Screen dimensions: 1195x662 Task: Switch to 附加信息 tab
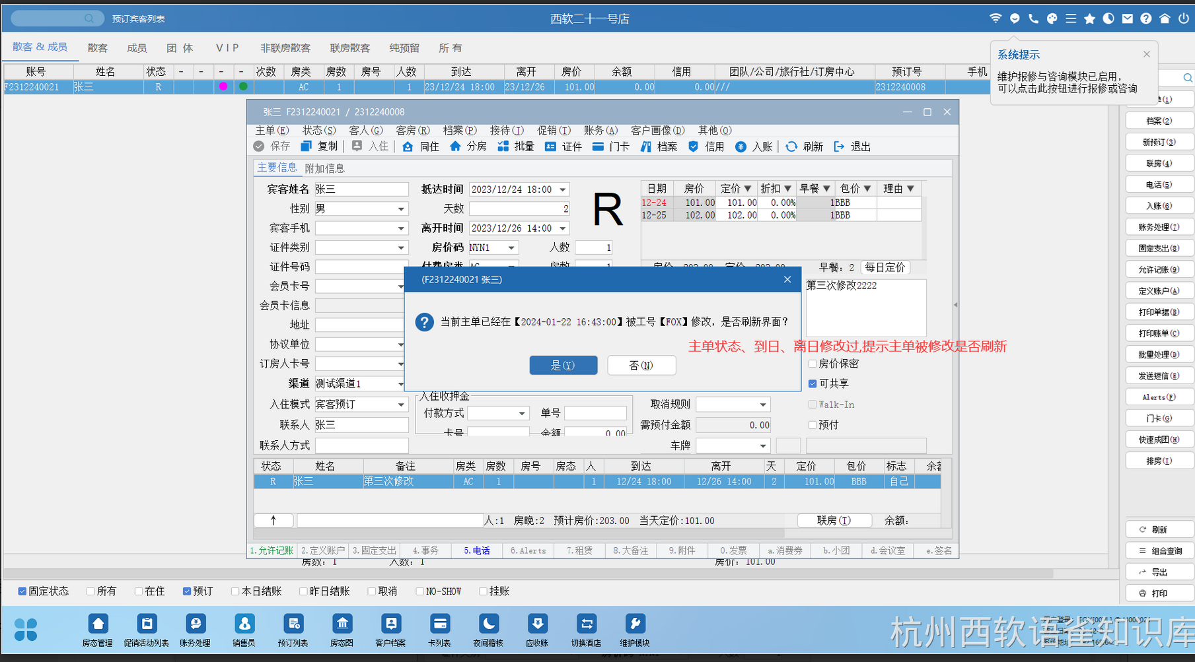click(325, 168)
